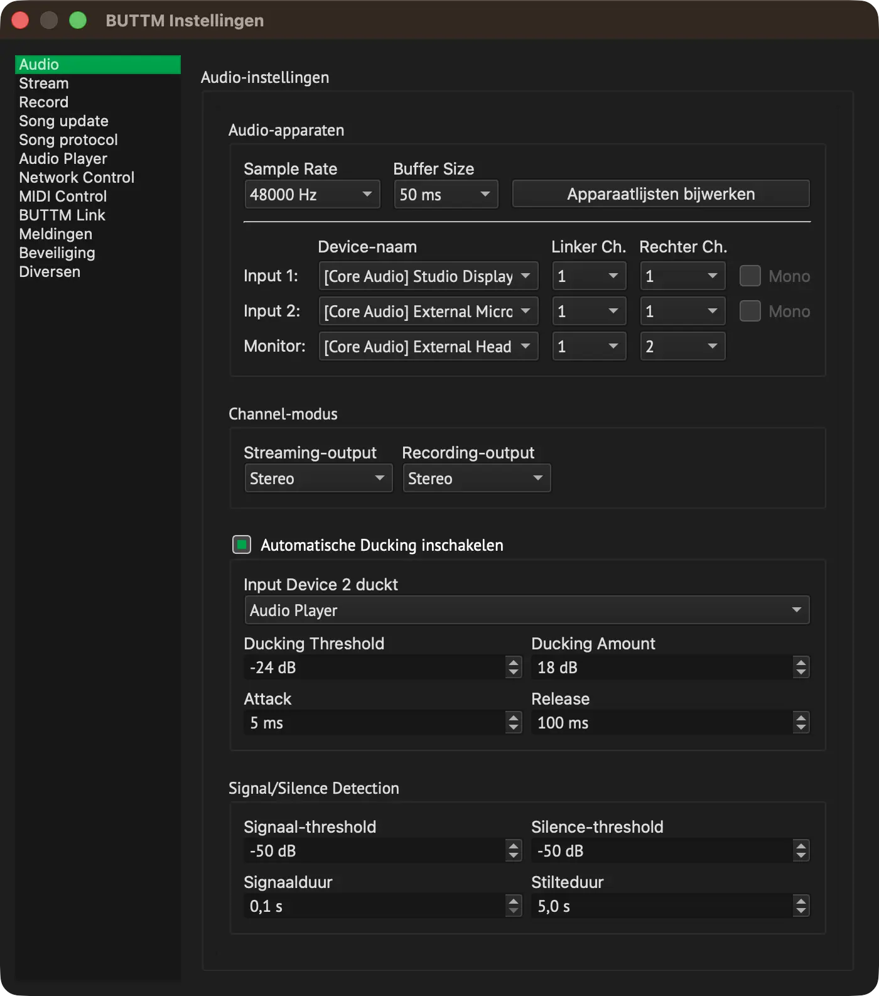Open Network Control settings

coord(97,178)
